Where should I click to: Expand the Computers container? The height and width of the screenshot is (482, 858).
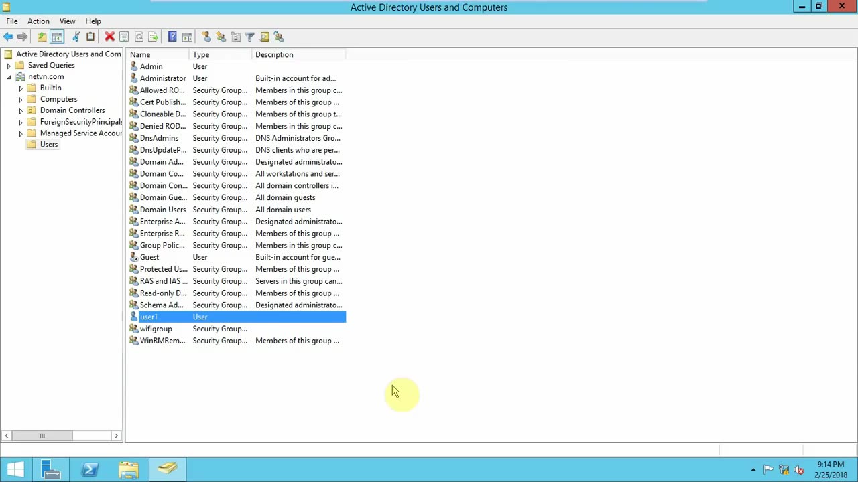21,100
